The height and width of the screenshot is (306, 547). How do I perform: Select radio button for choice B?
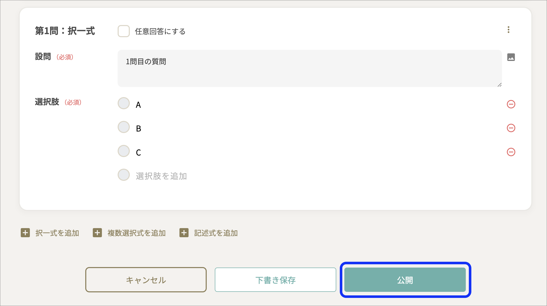(123, 127)
